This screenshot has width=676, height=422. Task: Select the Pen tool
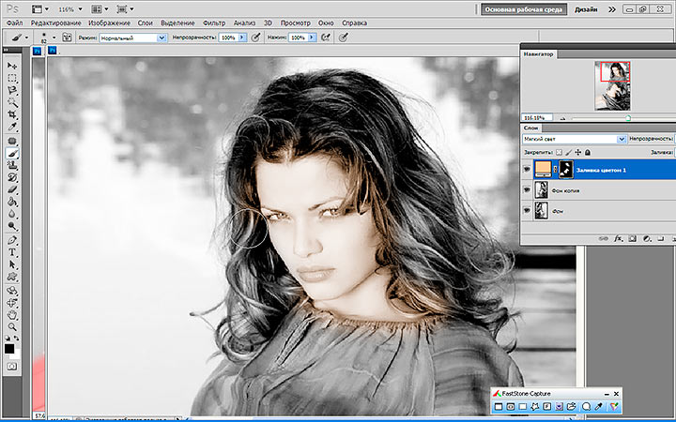[12, 240]
